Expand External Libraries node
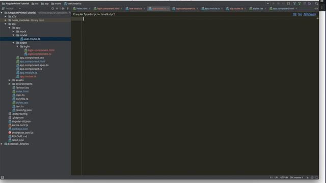This screenshot has width=326, height=183. pyautogui.click(x=2, y=144)
